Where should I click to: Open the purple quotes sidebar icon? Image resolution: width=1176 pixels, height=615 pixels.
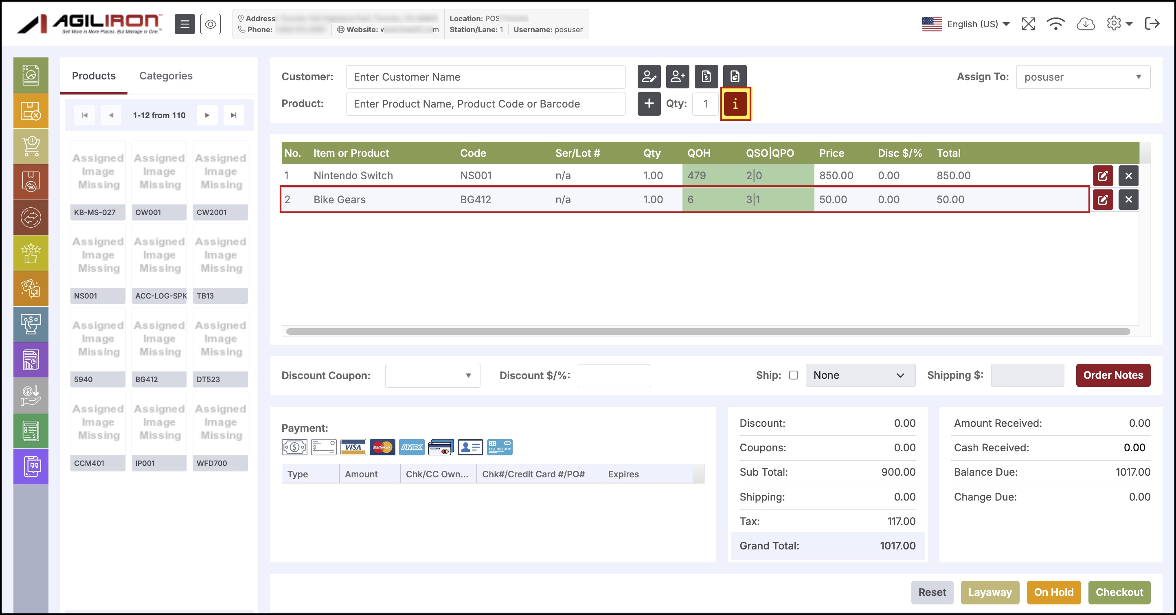coord(31,466)
